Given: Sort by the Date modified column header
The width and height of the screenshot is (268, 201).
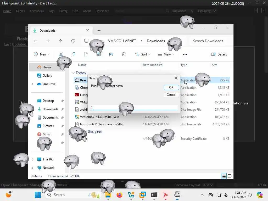Looking at the screenshot, I should (153, 65).
